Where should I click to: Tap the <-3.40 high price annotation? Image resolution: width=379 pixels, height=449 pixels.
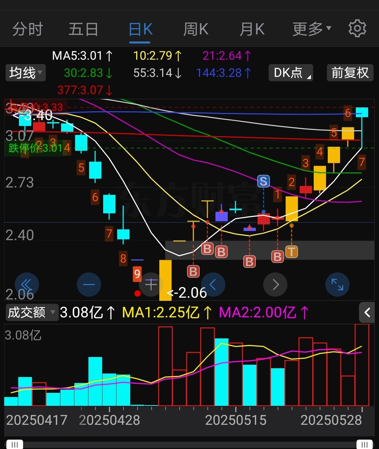33,115
